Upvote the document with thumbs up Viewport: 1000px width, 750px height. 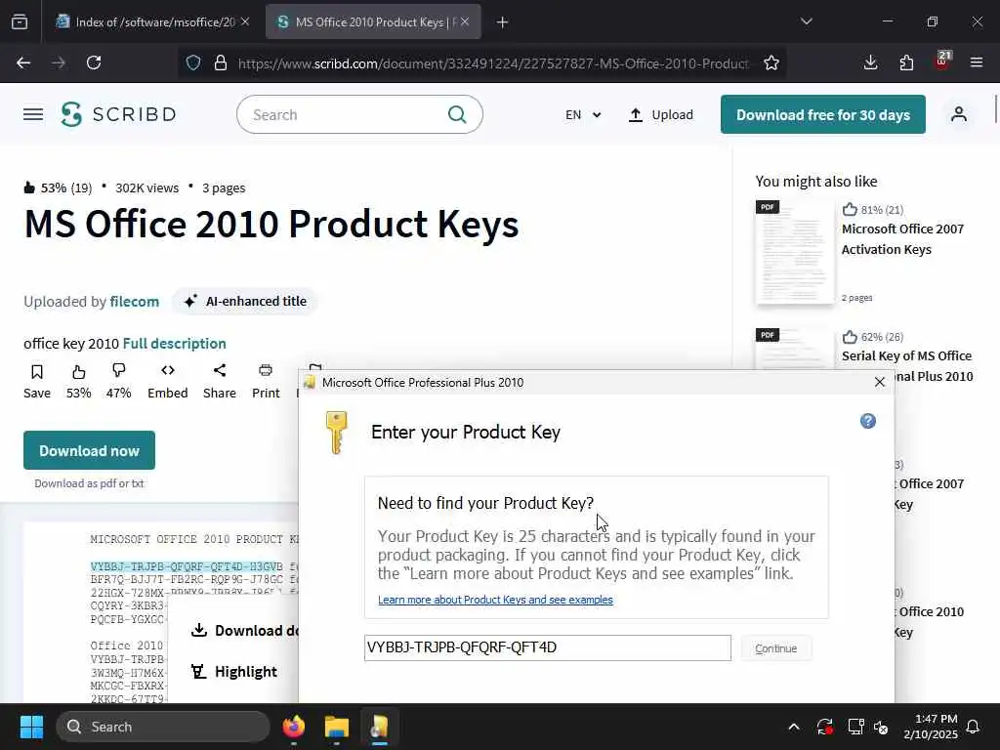(x=78, y=381)
